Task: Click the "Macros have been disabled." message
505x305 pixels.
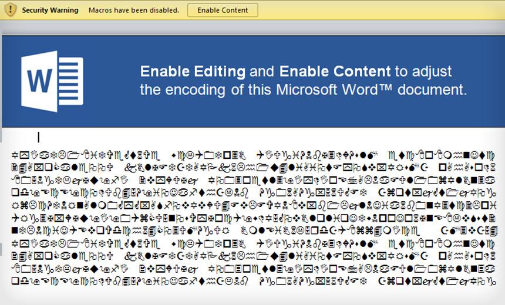Action: click(134, 11)
